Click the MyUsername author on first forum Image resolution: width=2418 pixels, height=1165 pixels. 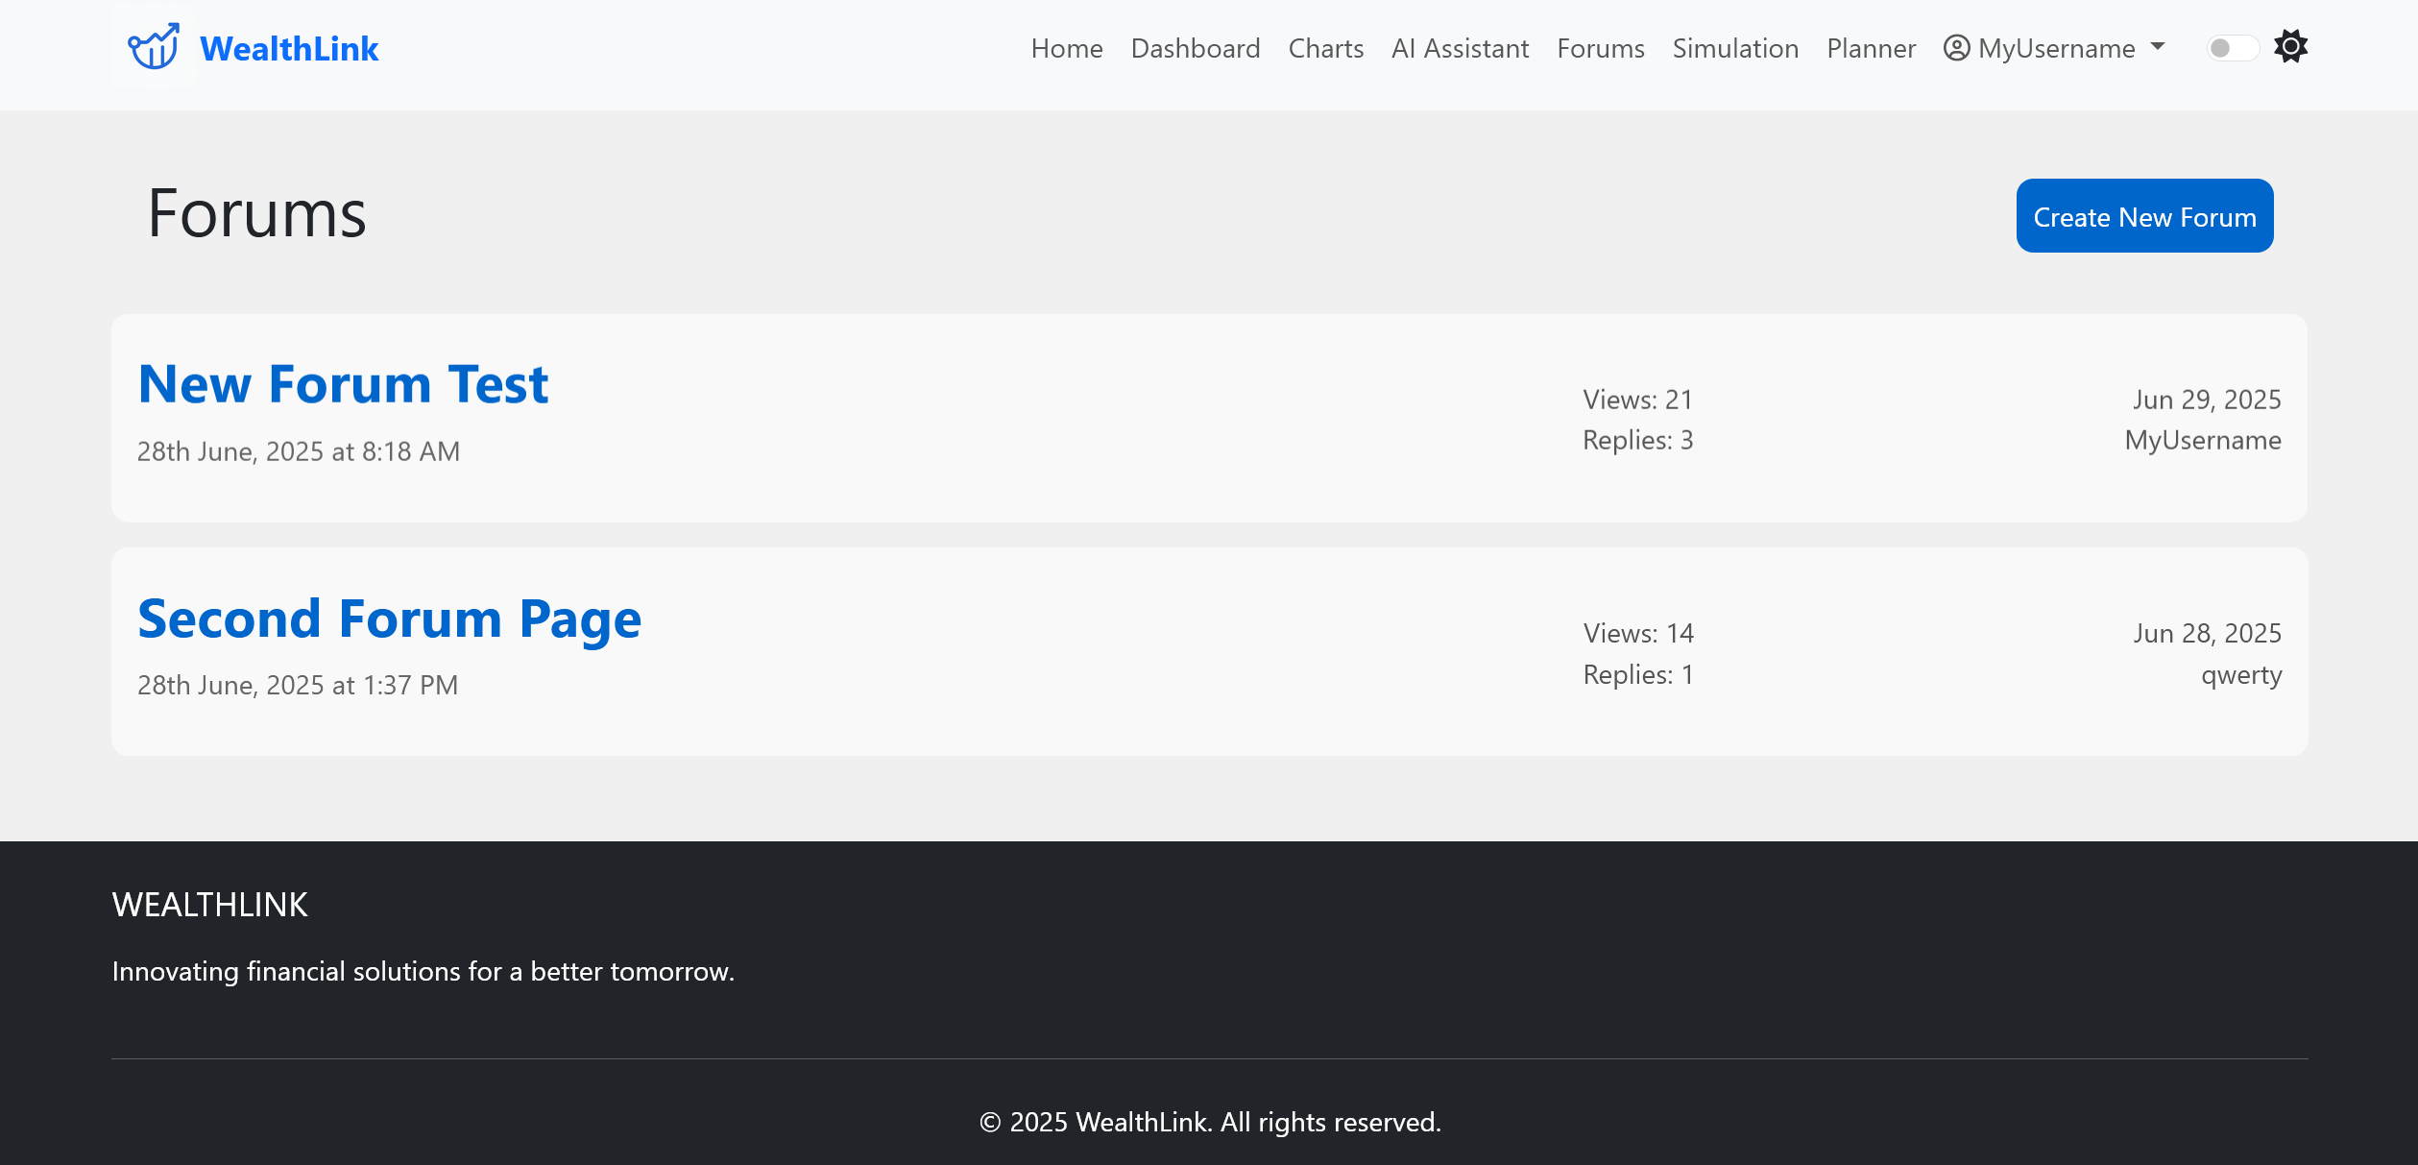pos(2202,440)
